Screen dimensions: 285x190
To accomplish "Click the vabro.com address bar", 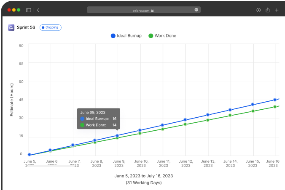I will pos(143,10).
